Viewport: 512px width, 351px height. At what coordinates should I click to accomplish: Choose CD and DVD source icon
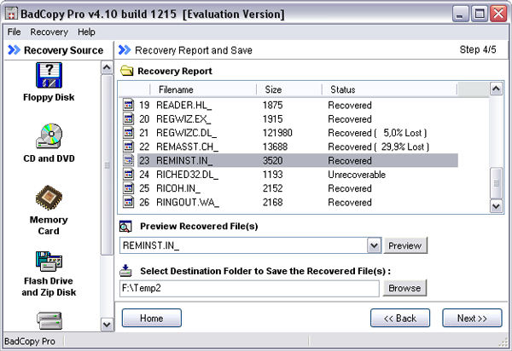coord(49,135)
